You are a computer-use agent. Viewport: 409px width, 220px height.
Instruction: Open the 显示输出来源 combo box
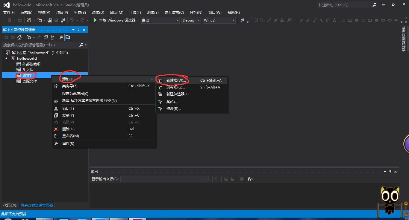pos(165,179)
